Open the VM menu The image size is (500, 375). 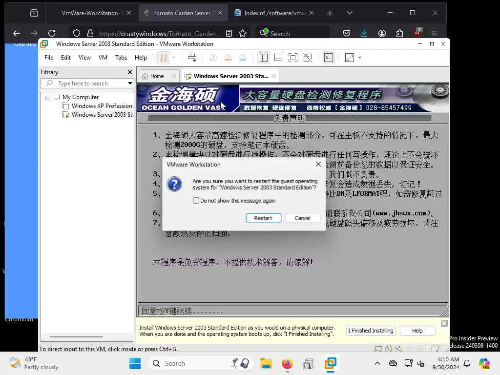[103, 58]
